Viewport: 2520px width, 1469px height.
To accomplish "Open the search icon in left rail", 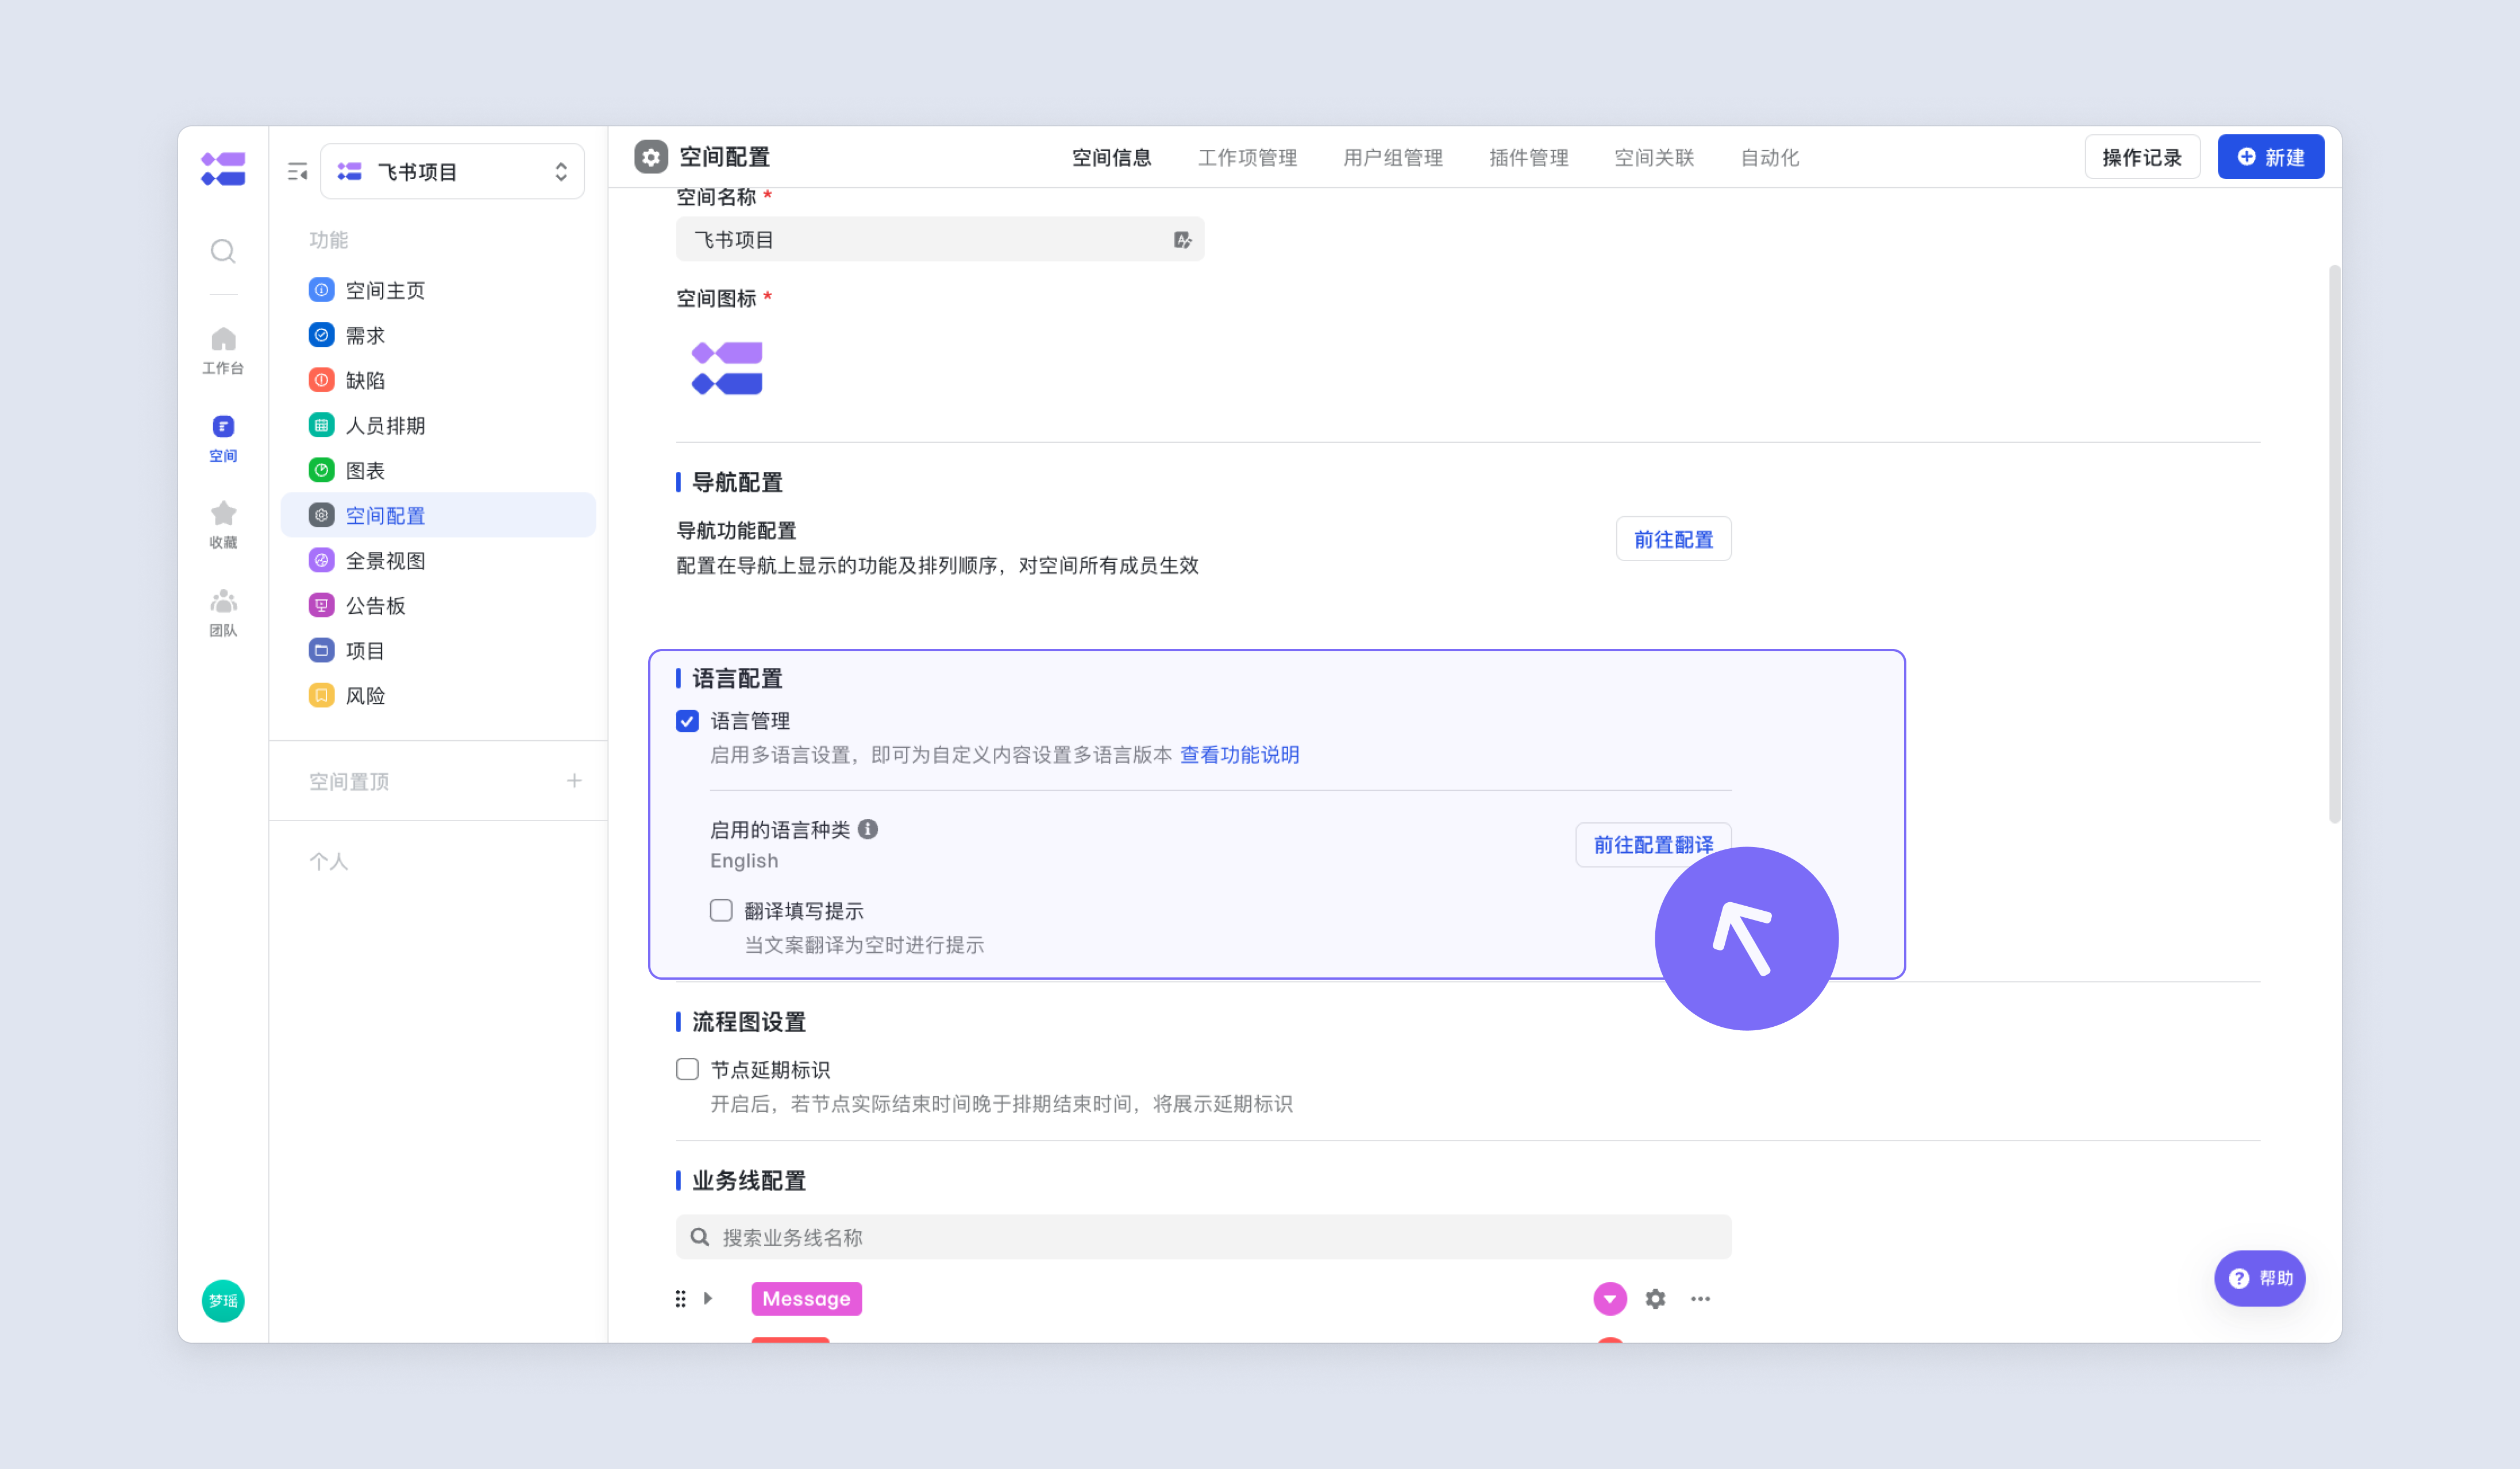I will (223, 251).
